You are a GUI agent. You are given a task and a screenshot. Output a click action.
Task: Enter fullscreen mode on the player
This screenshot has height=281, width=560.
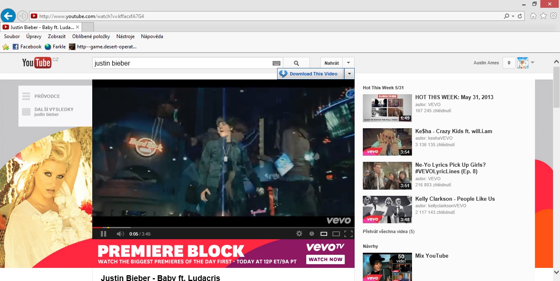click(x=348, y=234)
